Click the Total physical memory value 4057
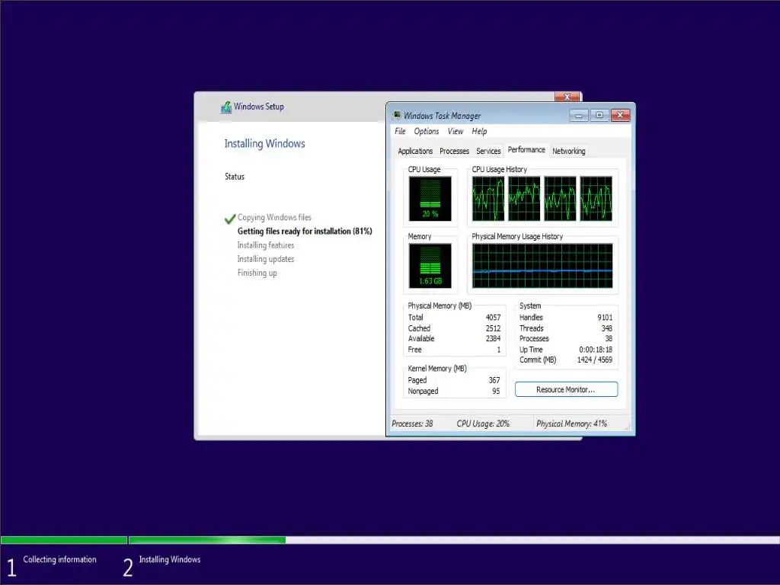 pos(493,318)
